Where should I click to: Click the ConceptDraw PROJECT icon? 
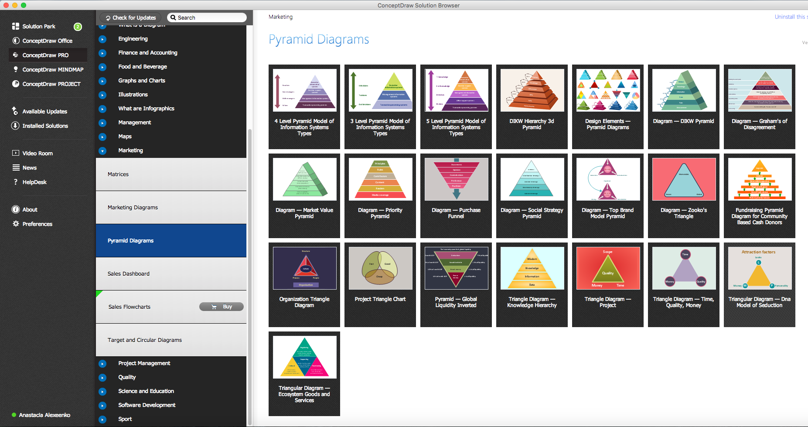click(x=16, y=84)
